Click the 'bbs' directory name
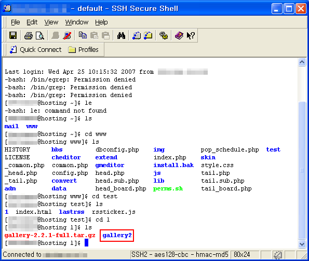The image size is (309, 261). tap(57, 149)
